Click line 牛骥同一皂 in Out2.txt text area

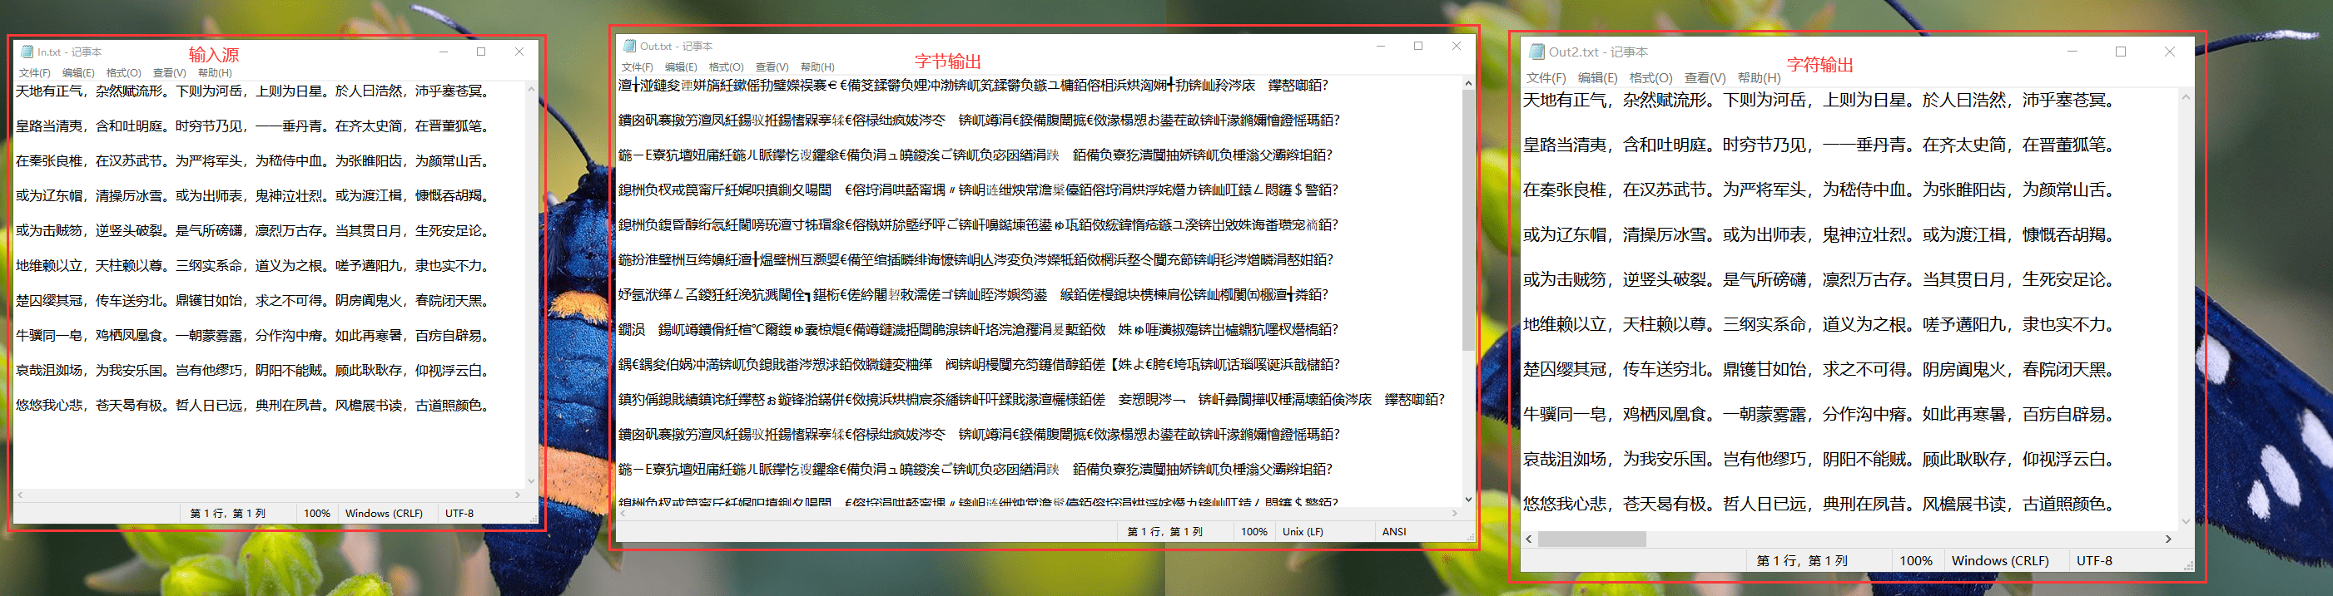[1819, 414]
